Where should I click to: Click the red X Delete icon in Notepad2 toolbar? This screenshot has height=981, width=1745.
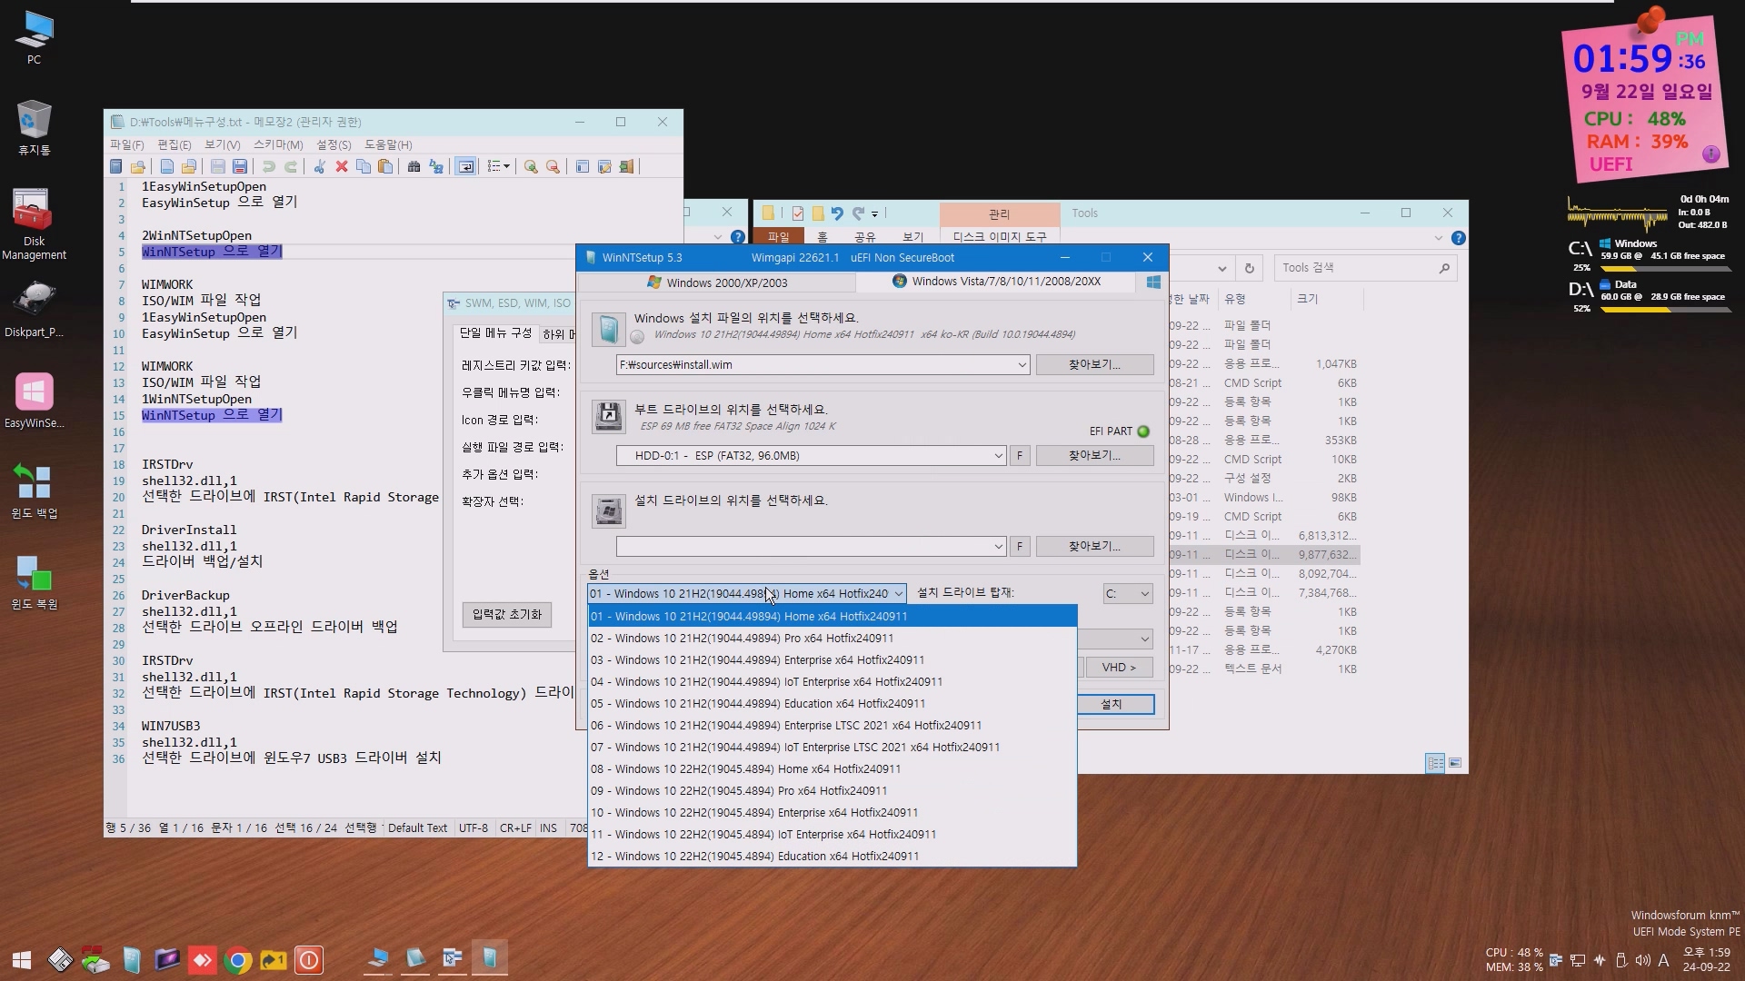[342, 166]
